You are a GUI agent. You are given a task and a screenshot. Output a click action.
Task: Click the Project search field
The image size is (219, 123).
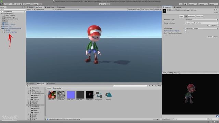pos(130,86)
